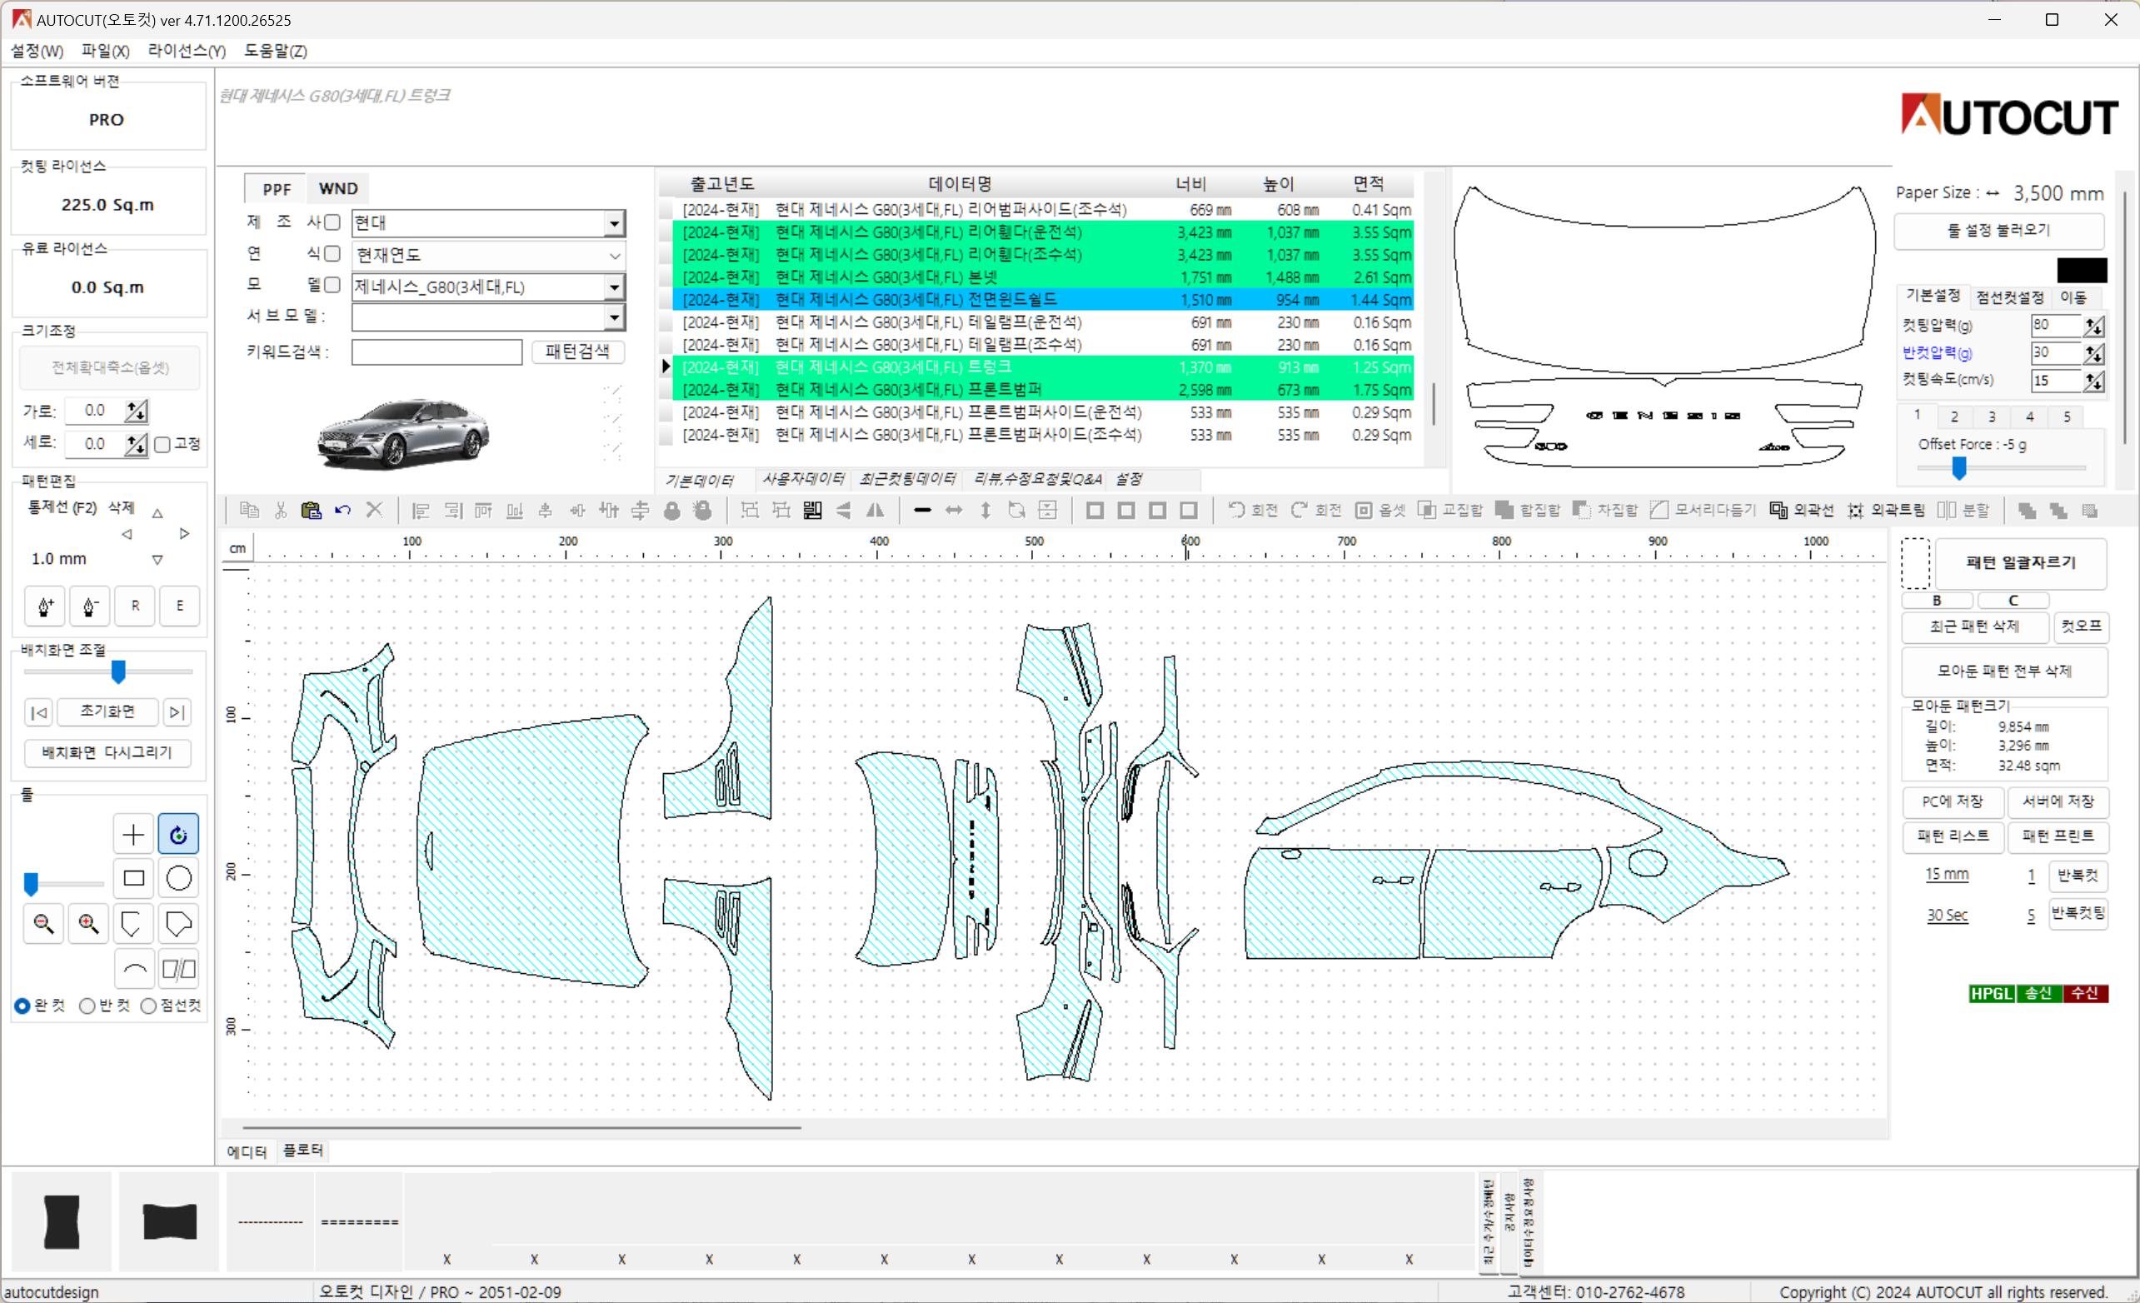Click the scissors cut icon in toolbar

pos(281,510)
